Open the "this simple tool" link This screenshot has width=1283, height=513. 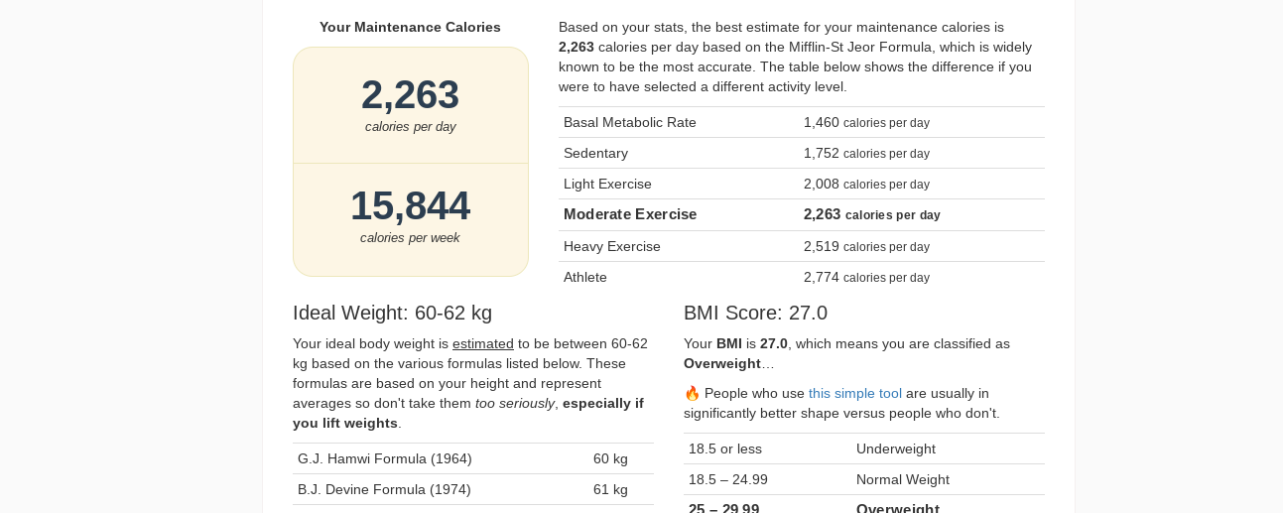[854, 393]
